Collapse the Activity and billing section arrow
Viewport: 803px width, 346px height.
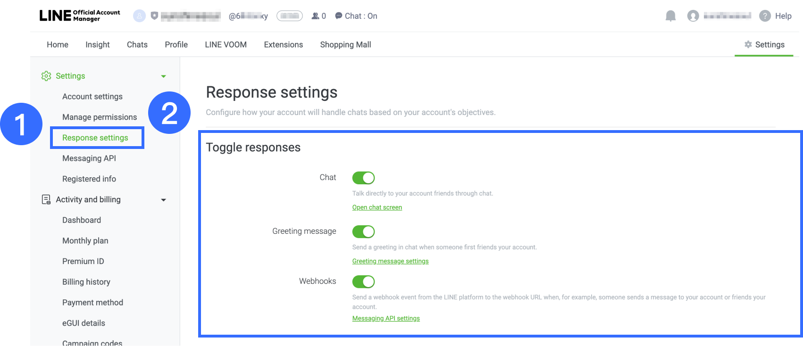point(163,200)
